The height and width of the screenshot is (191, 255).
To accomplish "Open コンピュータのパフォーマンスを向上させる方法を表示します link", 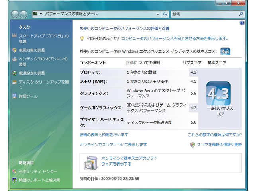I will [x=175, y=39].
